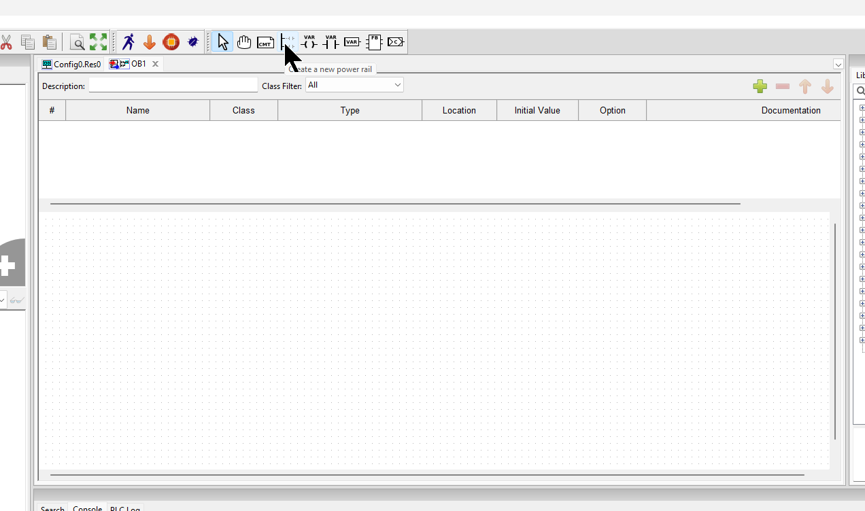Viewport: 865px width, 511px height.
Task: Click the Cut scissors icon
Action: [6, 42]
